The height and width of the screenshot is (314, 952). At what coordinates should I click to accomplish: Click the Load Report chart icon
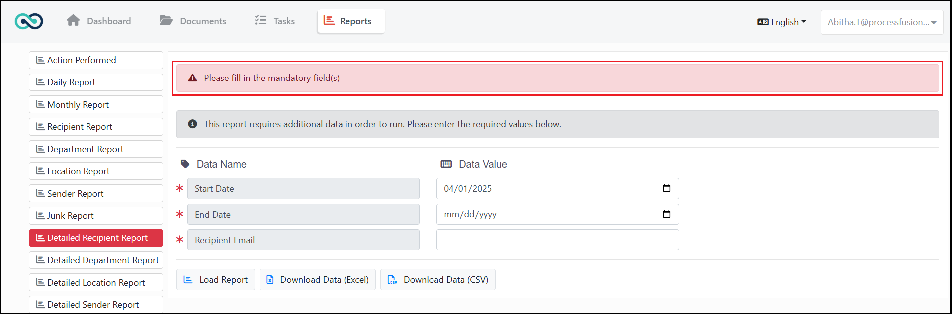(x=188, y=280)
